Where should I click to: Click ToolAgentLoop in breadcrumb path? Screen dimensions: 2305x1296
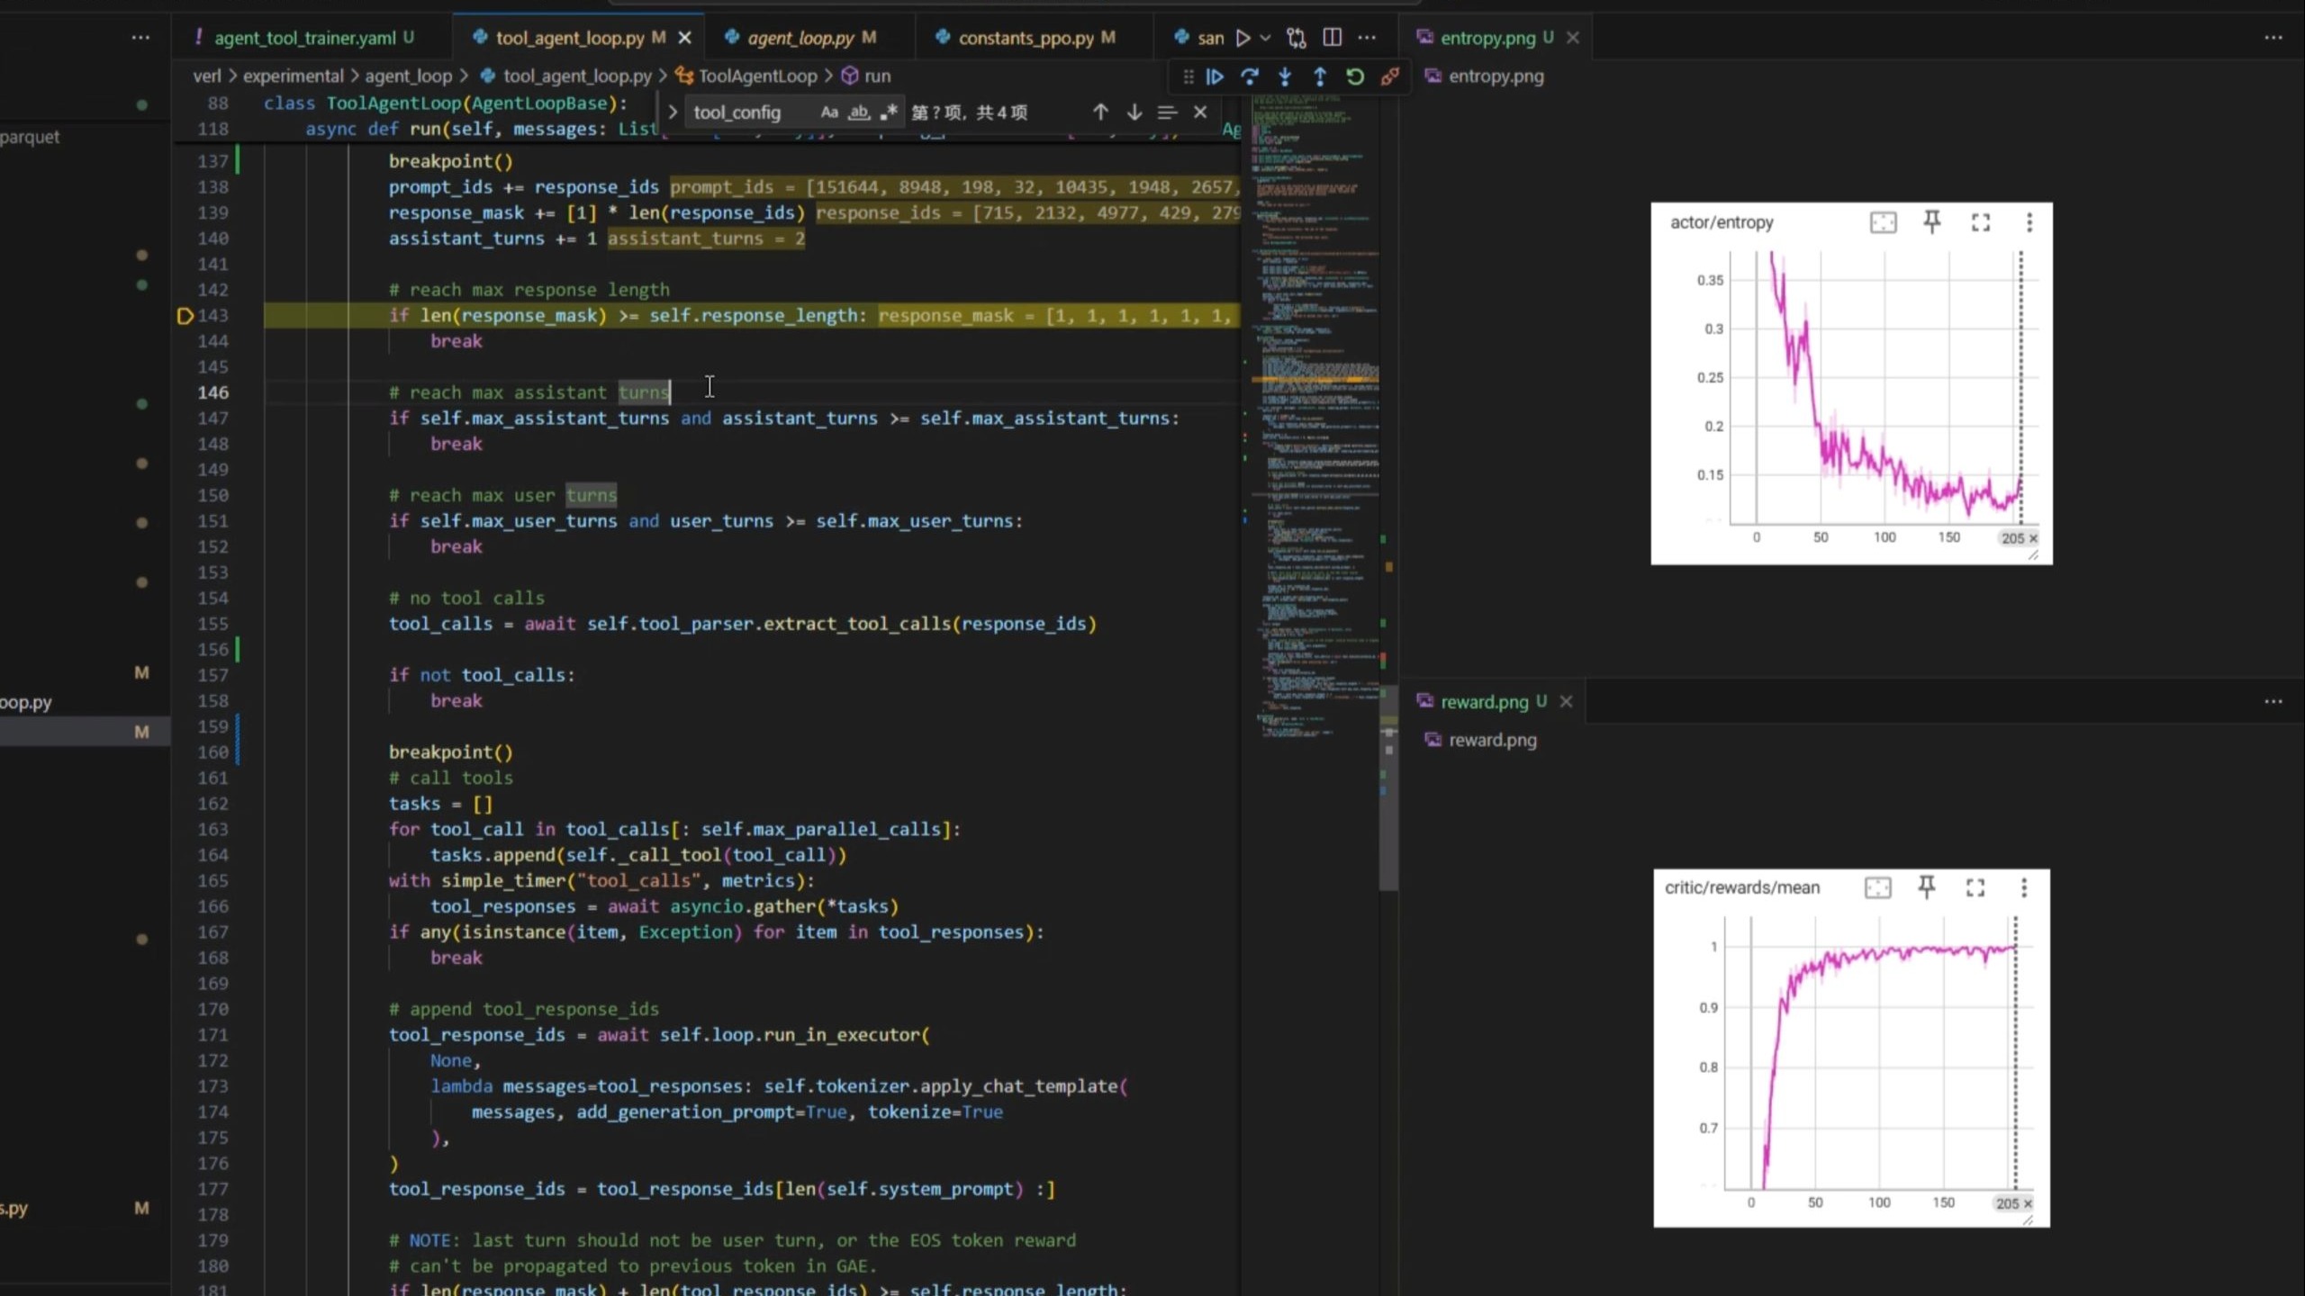pos(757,76)
